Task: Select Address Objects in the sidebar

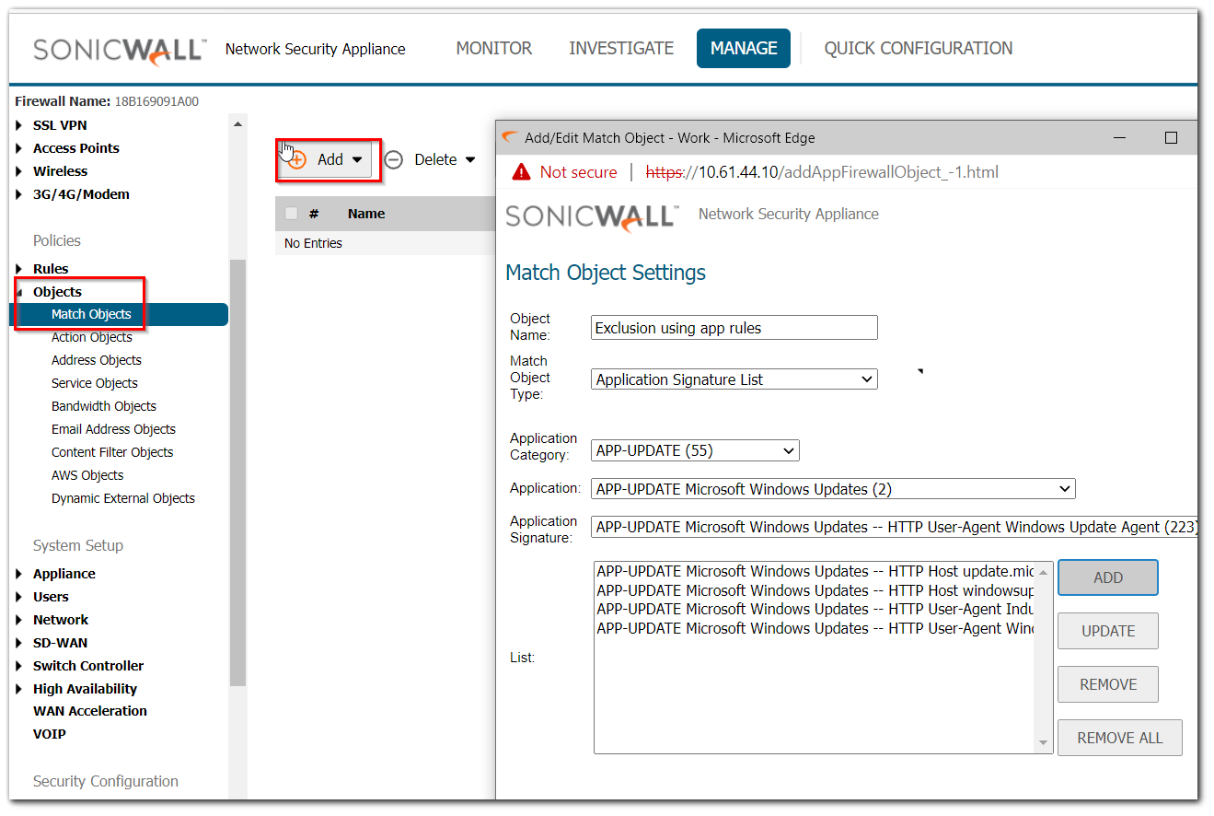Action: [x=97, y=360]
